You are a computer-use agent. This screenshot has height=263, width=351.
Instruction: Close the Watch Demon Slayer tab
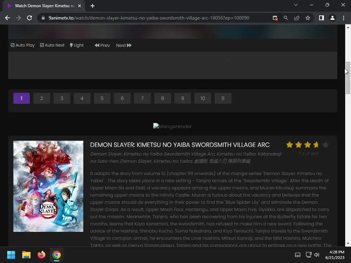pyautogui.click(x=80, y=6)
